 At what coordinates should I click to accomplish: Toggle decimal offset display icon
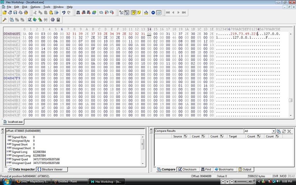pos(121,13)
